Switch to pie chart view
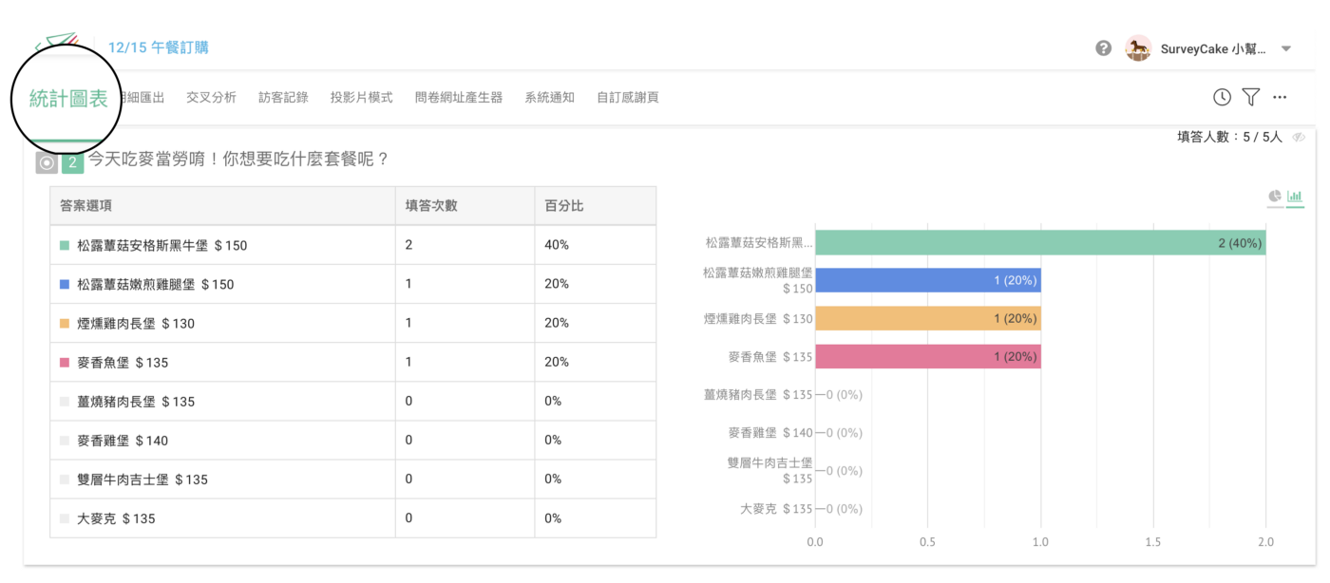The height and width of the screenshot is (583, 1330). click(1275, 197)
